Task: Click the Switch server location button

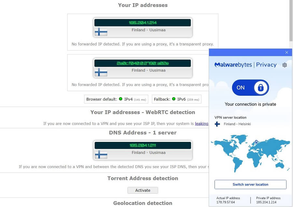Action: [x=250, y=185]
